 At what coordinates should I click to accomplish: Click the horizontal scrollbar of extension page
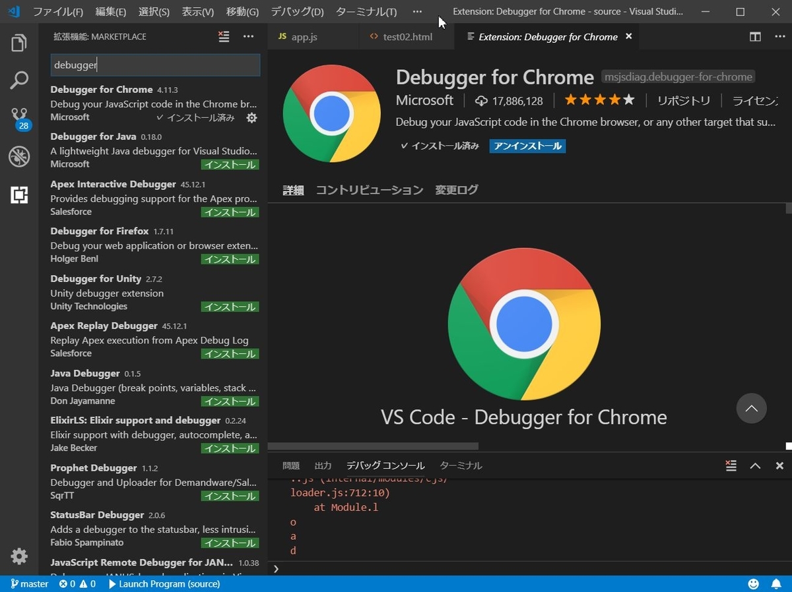[x=373, y=446]
